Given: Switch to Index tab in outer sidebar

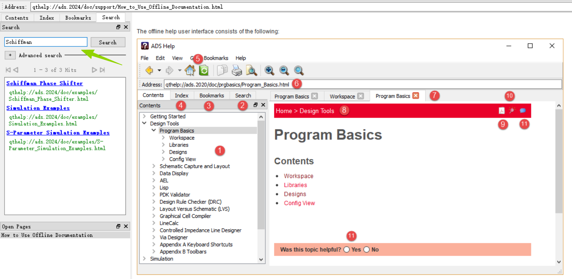Looking at the screenshot, I should (47, 18).
